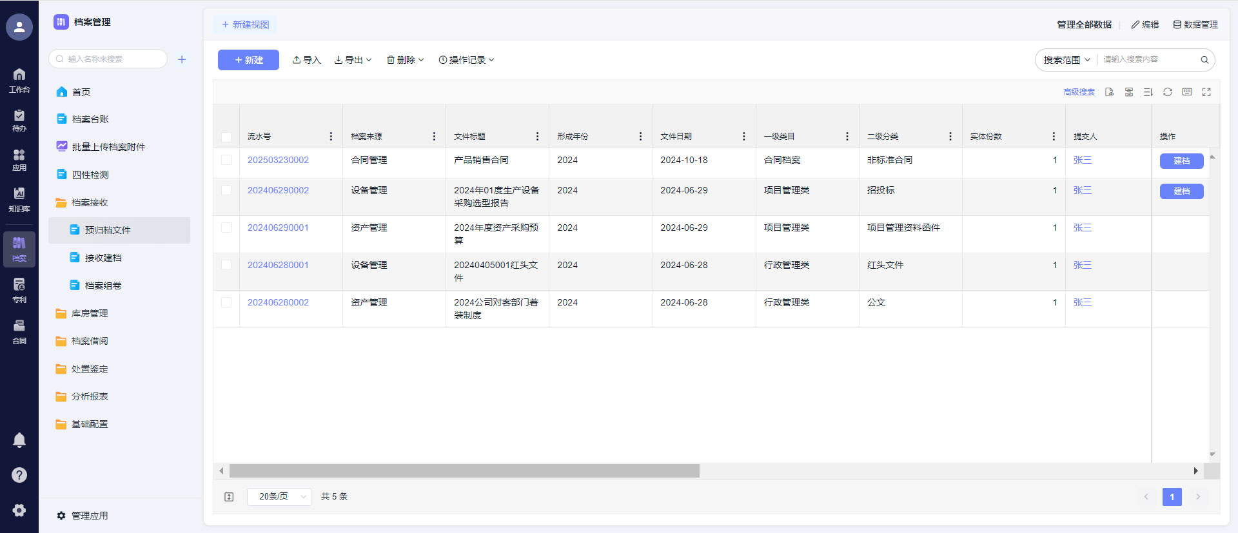
Task: Open 知识库 in the left navigation bar
Action: (x=19, y=199)
